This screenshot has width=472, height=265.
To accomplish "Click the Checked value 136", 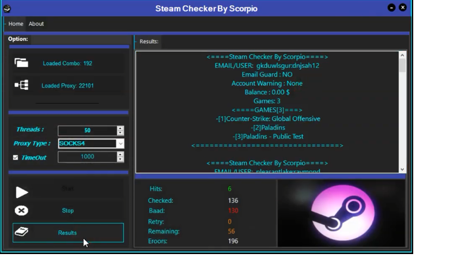I will (233, 200).
